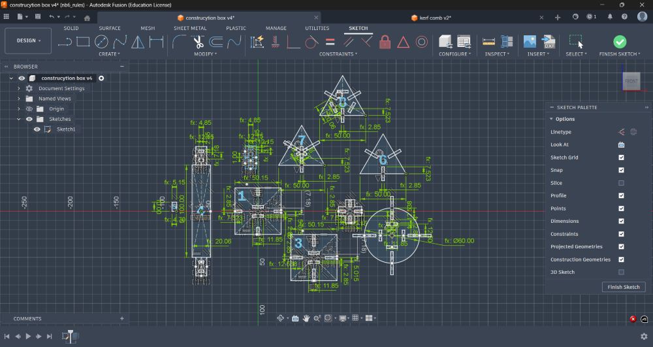653x347 pixels.
Task: Click the Insert DXF icon
Action: (549, 42)
